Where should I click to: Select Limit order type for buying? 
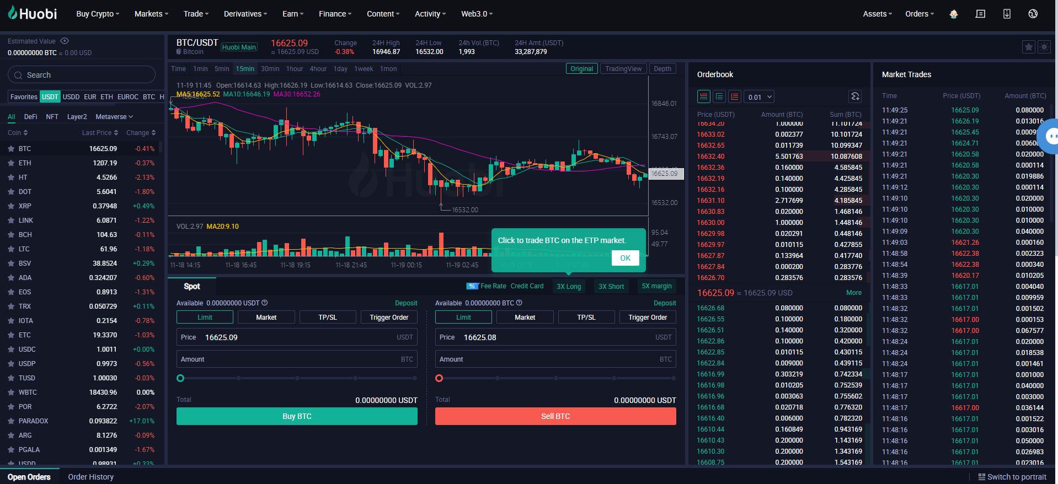(205, 318)
